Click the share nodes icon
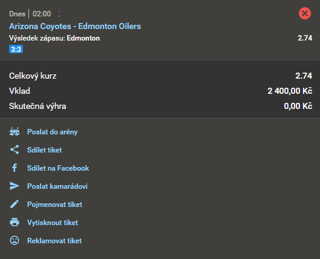Image resolution: width=320 pixels, height=259 pixels. (15, 150)
